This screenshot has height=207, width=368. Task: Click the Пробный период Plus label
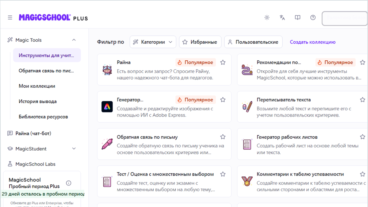[34, 186]
